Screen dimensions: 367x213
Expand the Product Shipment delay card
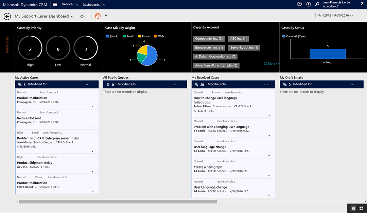tap(93, 171)
